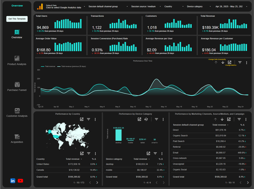Change metrics on the Country table

pos(82,153)
